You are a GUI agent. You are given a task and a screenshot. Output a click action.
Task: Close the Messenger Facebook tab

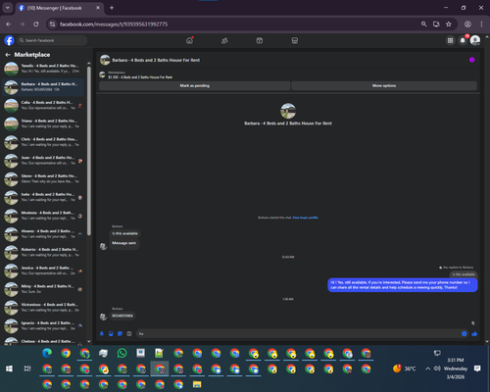click(98, 8)
